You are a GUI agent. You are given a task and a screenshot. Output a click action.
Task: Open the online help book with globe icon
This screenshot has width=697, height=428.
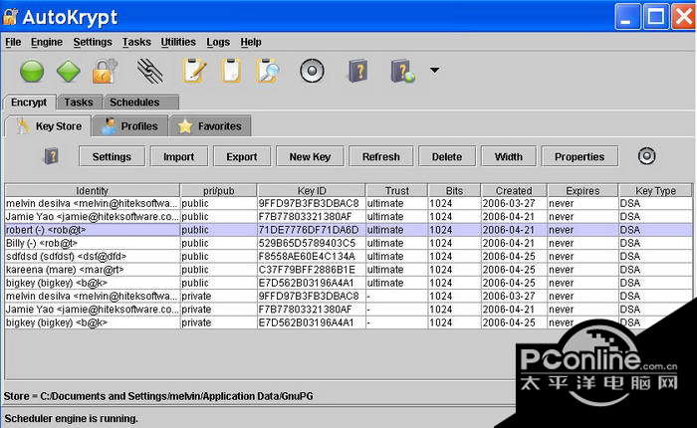click(x=402, y=71)
